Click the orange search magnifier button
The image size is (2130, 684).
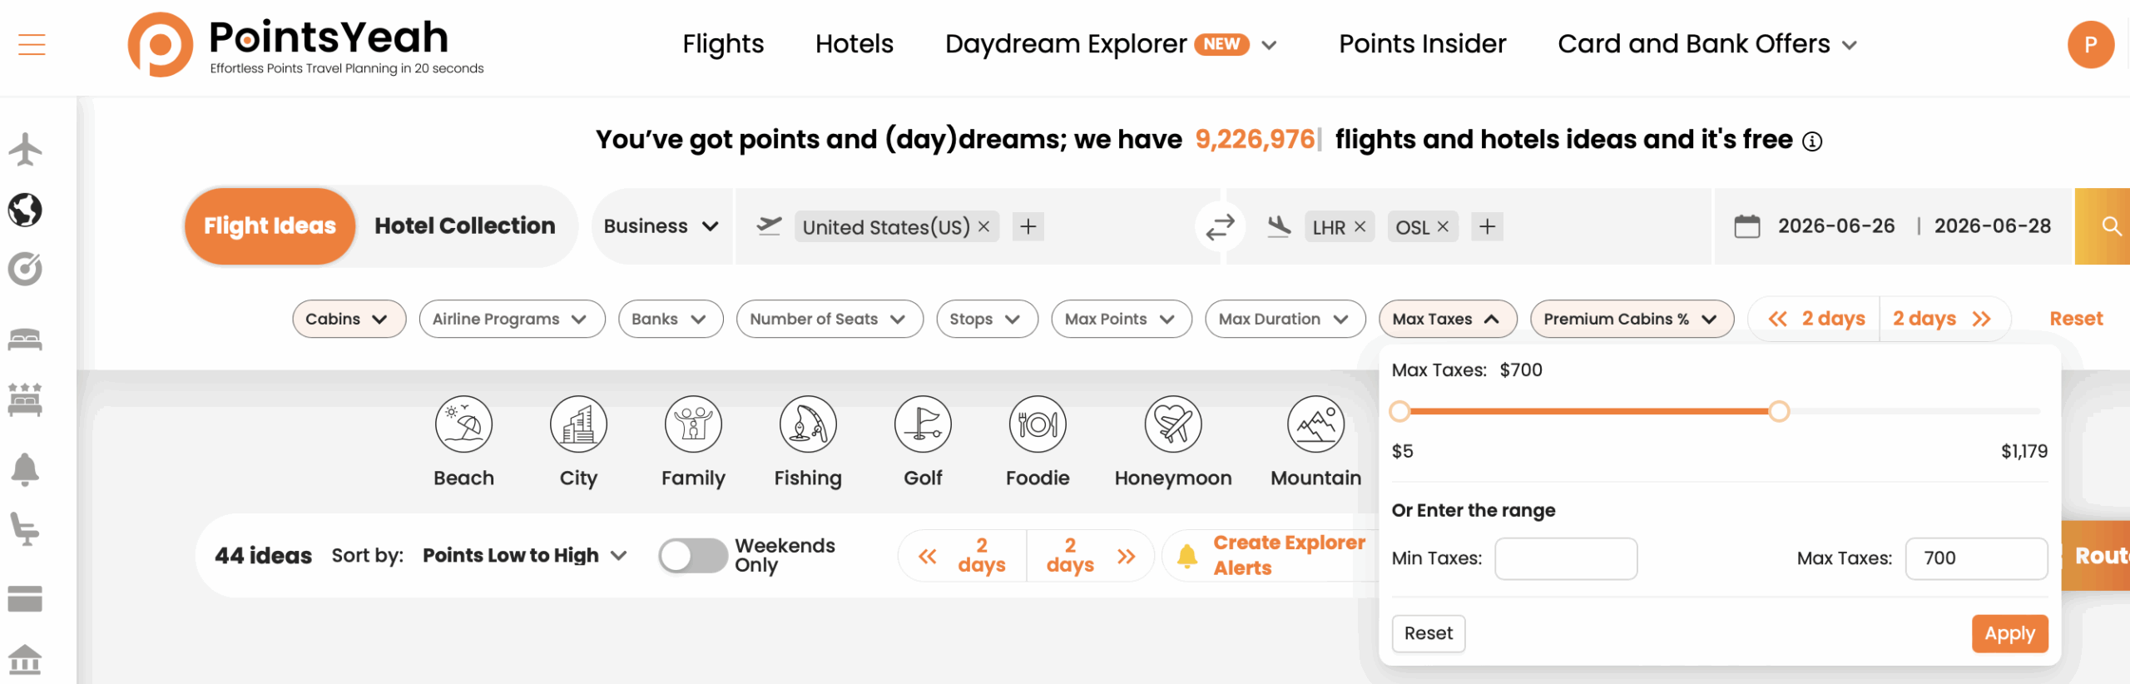click(2108, 226)
